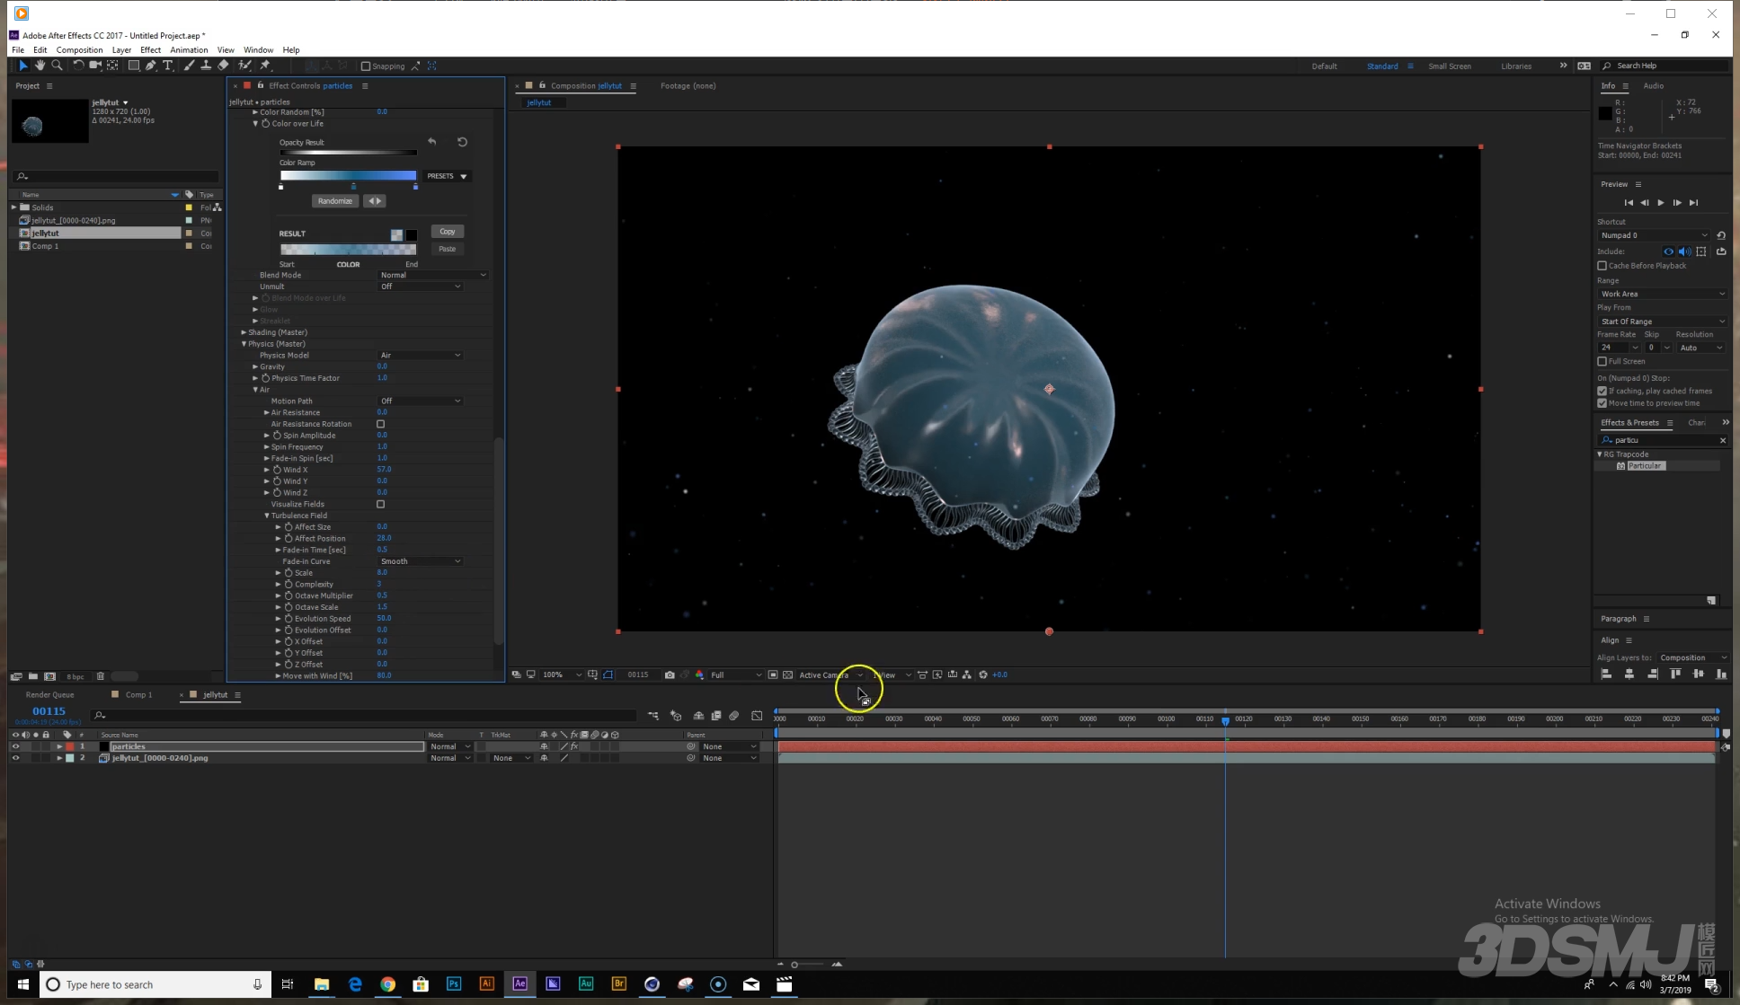The width and height of the screenshot is (1740, 1005).
Task: Jump to first frame in Preview
Action: [x=1628, y=203]
